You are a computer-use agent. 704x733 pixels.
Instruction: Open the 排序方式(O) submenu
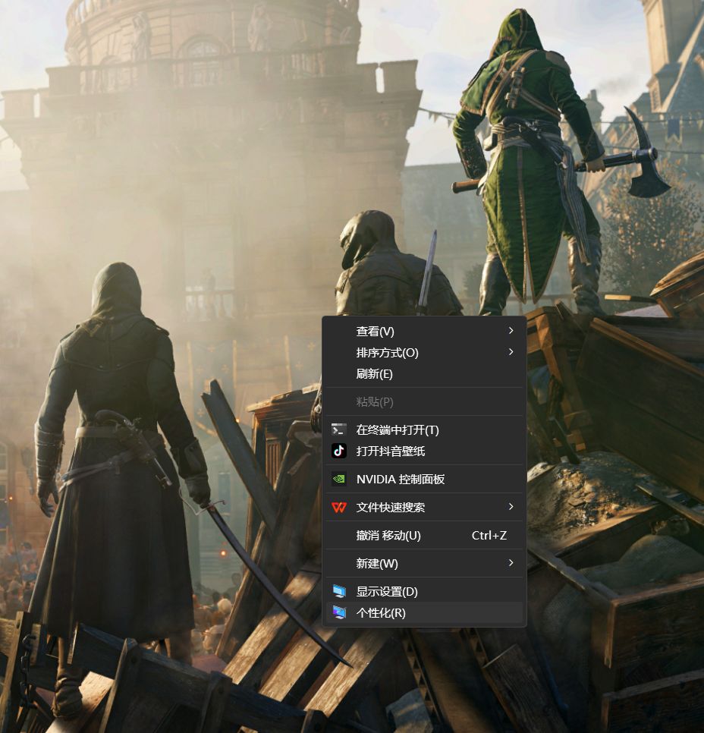coord(424,353)
